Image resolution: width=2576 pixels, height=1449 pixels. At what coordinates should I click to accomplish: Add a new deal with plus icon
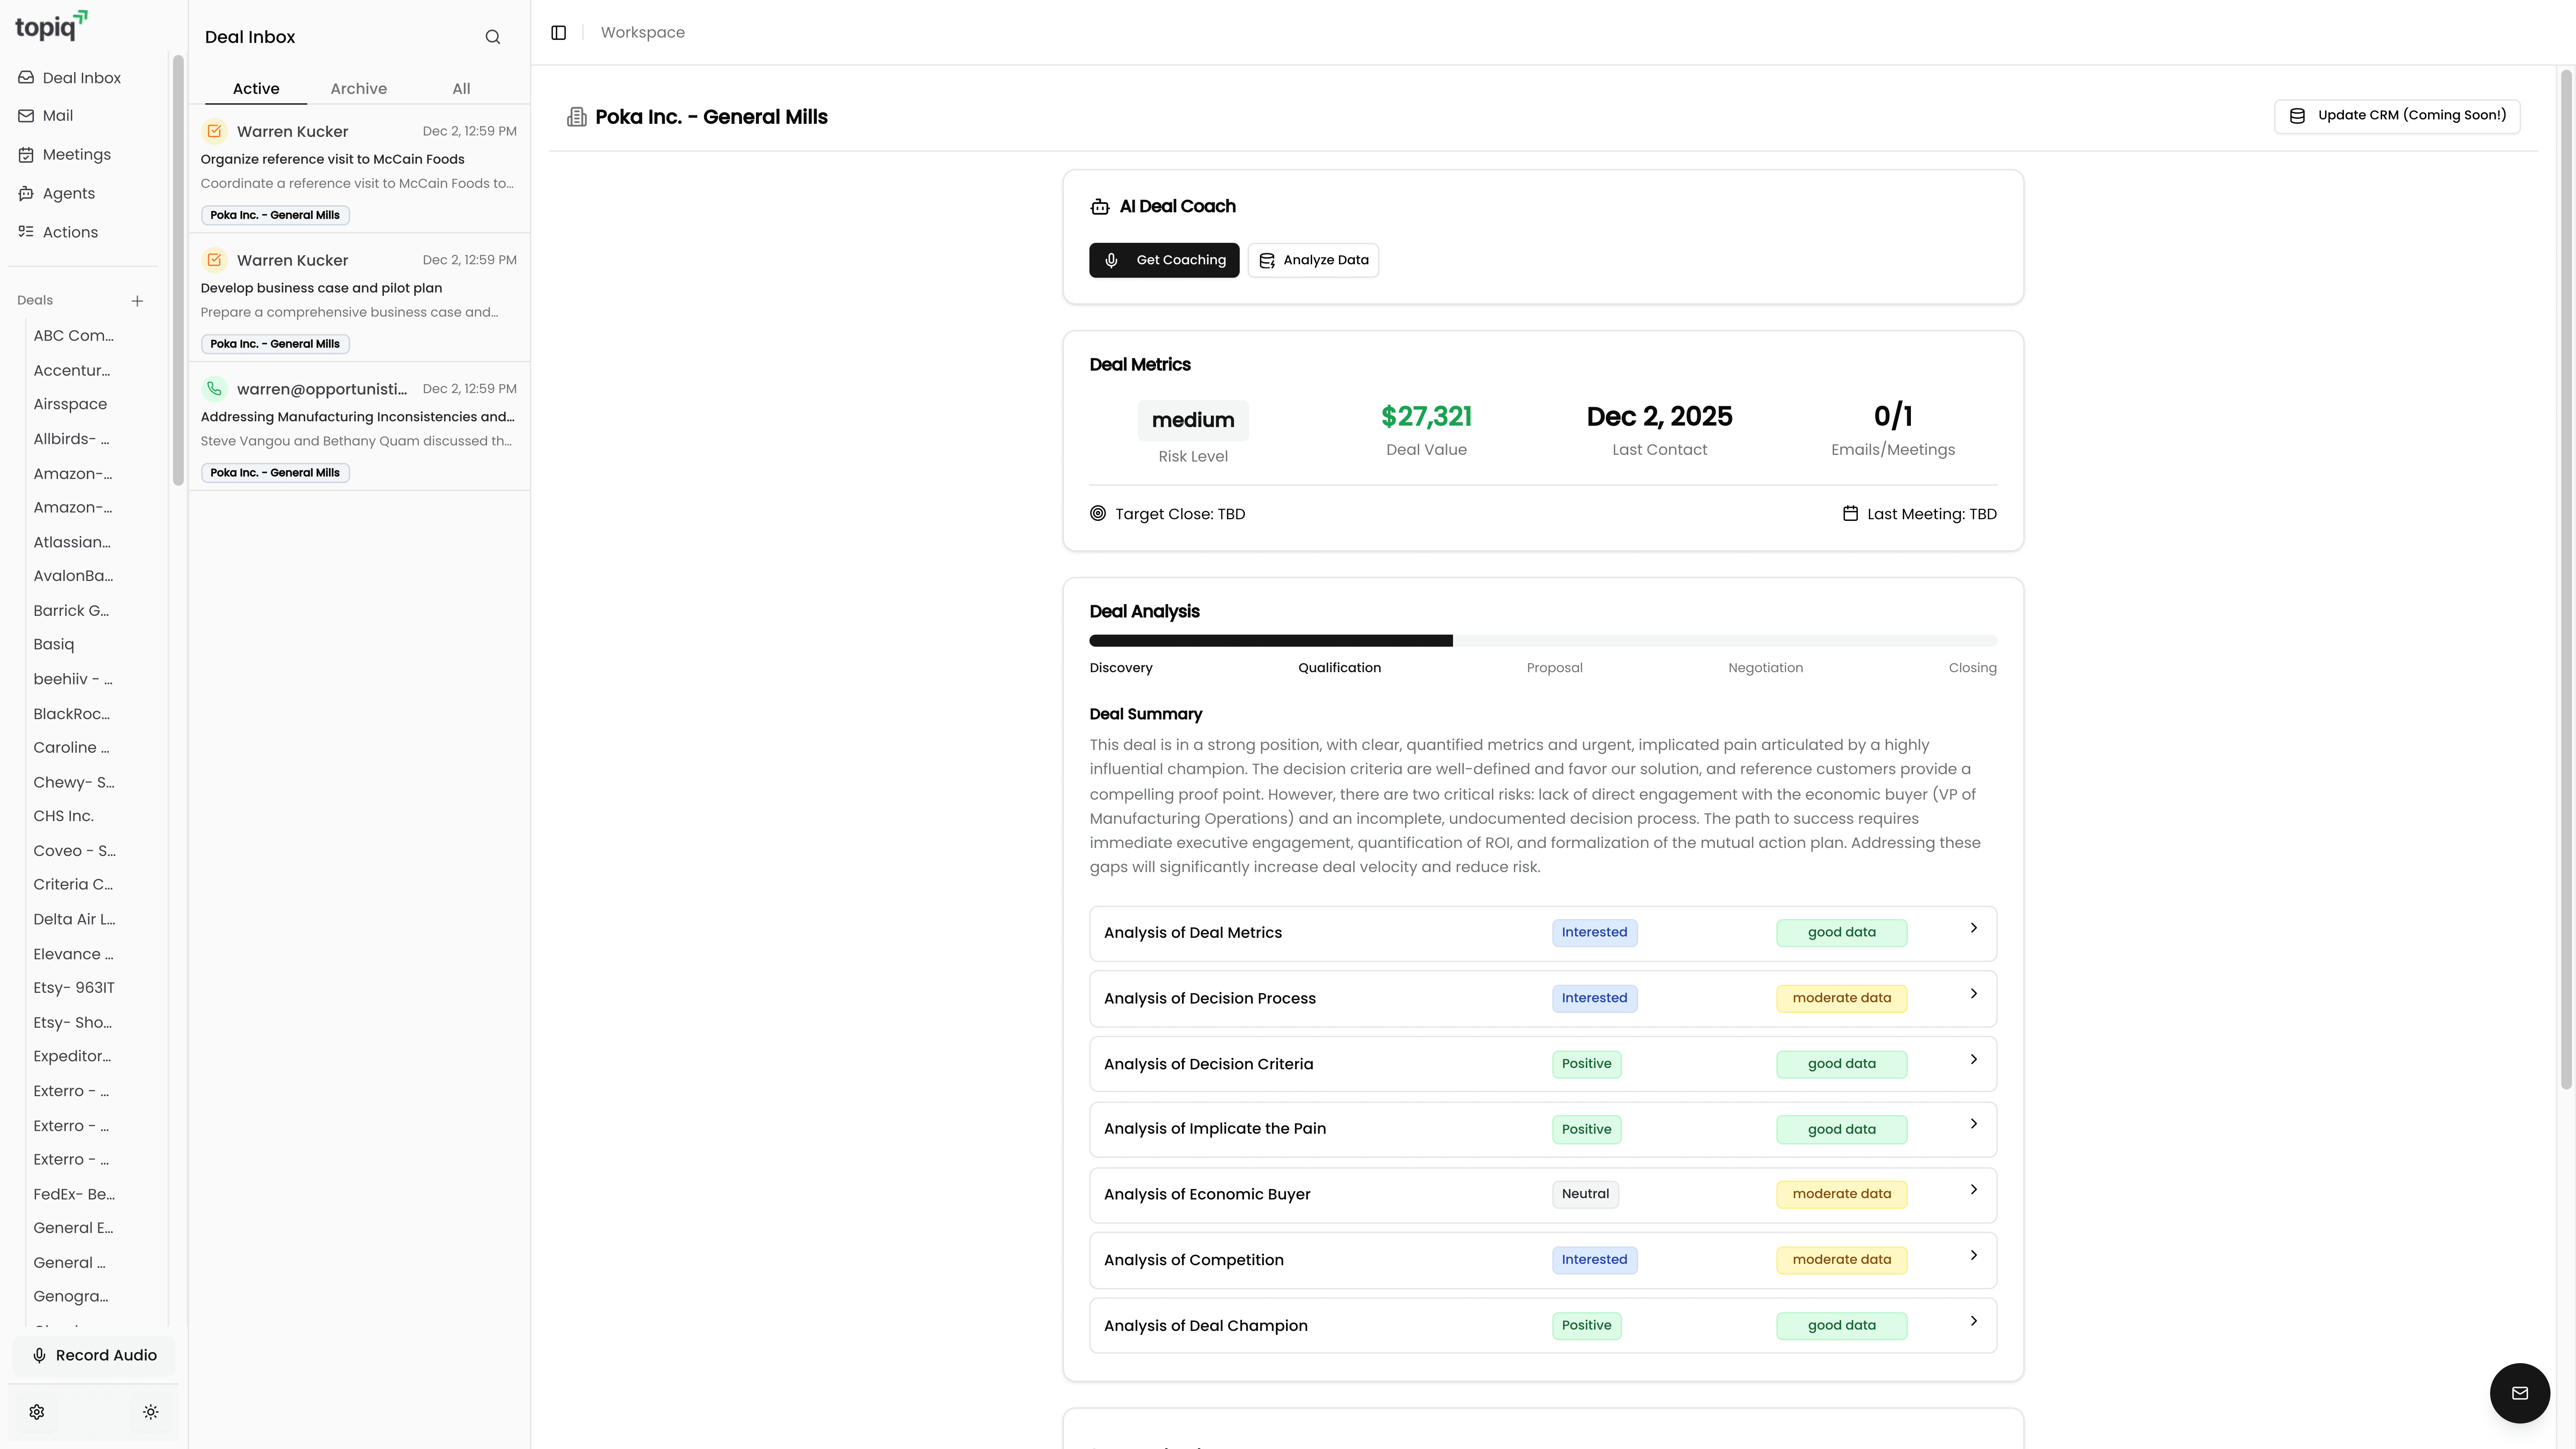137,301
